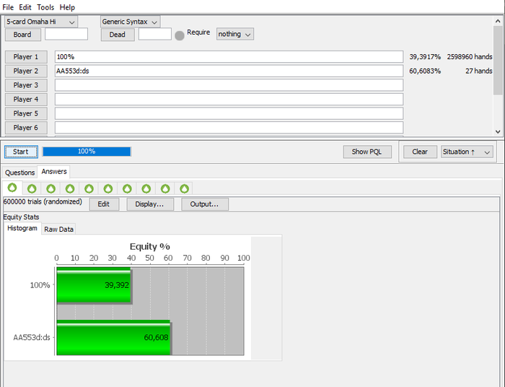Open the Help menu

[67, 7]
